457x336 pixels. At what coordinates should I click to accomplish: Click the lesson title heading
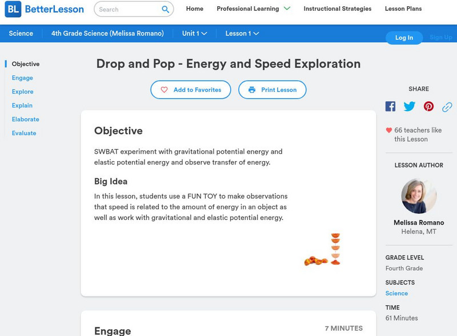click(228, 63)
